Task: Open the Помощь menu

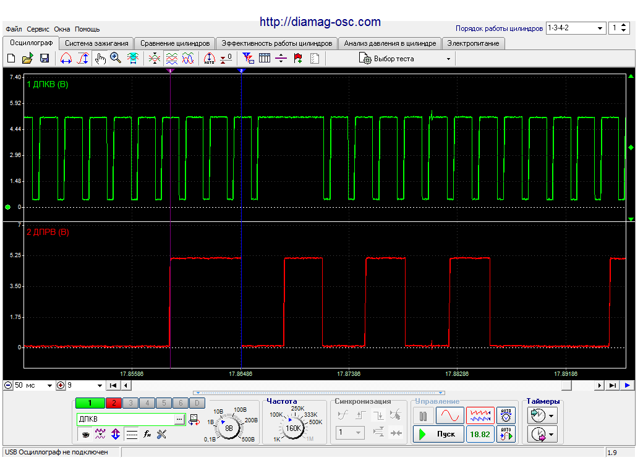Action: (x=87, y=29)
